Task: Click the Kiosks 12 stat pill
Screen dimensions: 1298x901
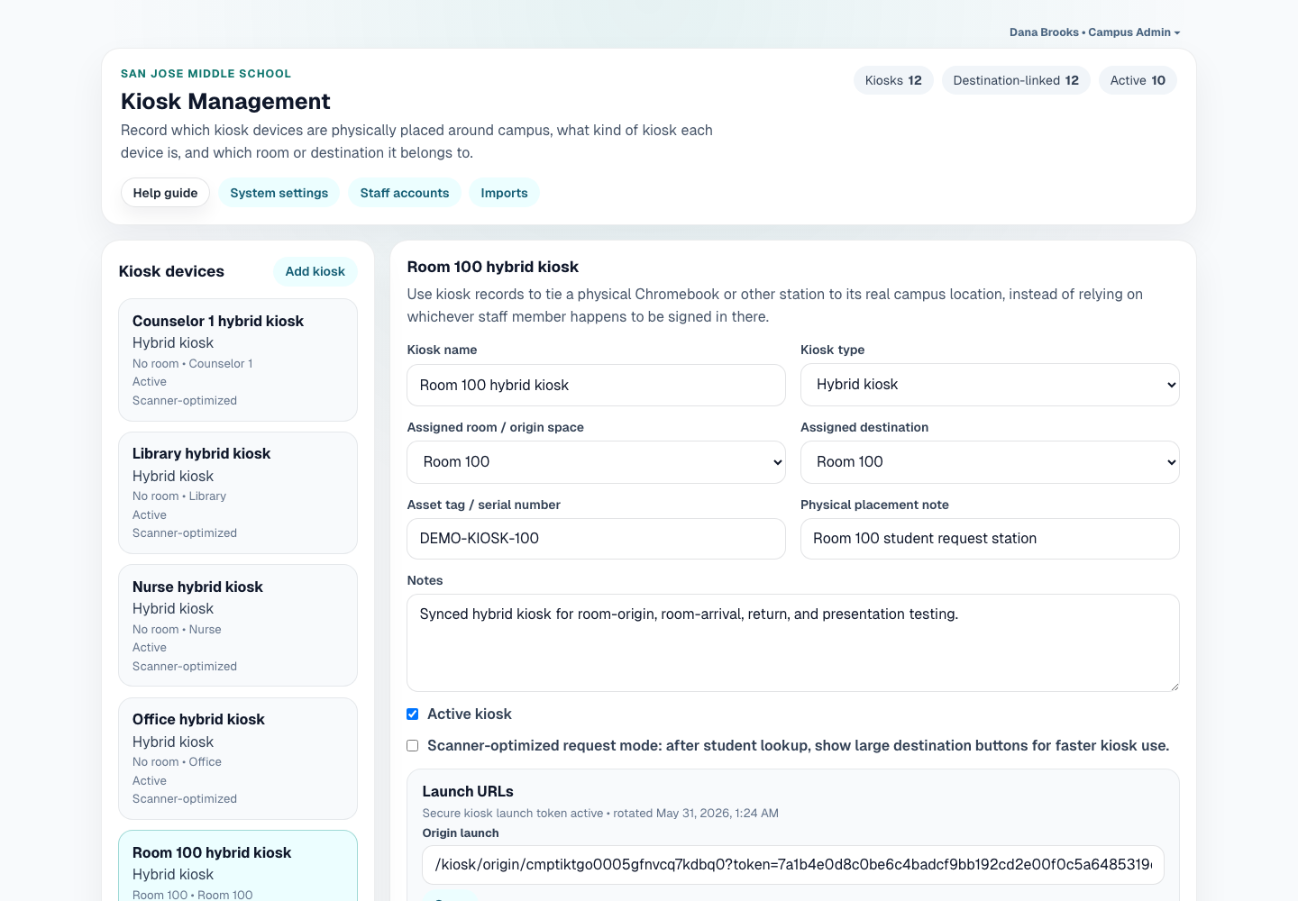Action: pyautogui.click(x=893, y=80)
